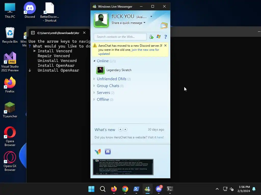This screenshot has height=195, width=261.
Task: Click the mail envelope icon in Messenger
Action: [x=164, y=26]
